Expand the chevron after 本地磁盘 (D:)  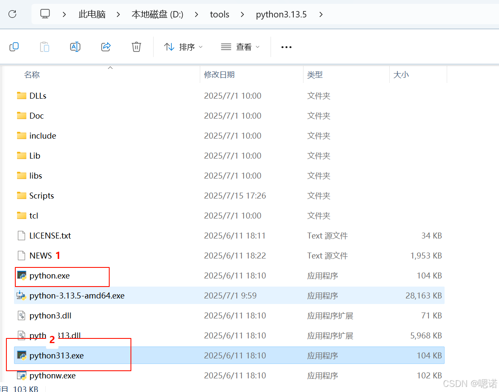click(x=196, y=14)
